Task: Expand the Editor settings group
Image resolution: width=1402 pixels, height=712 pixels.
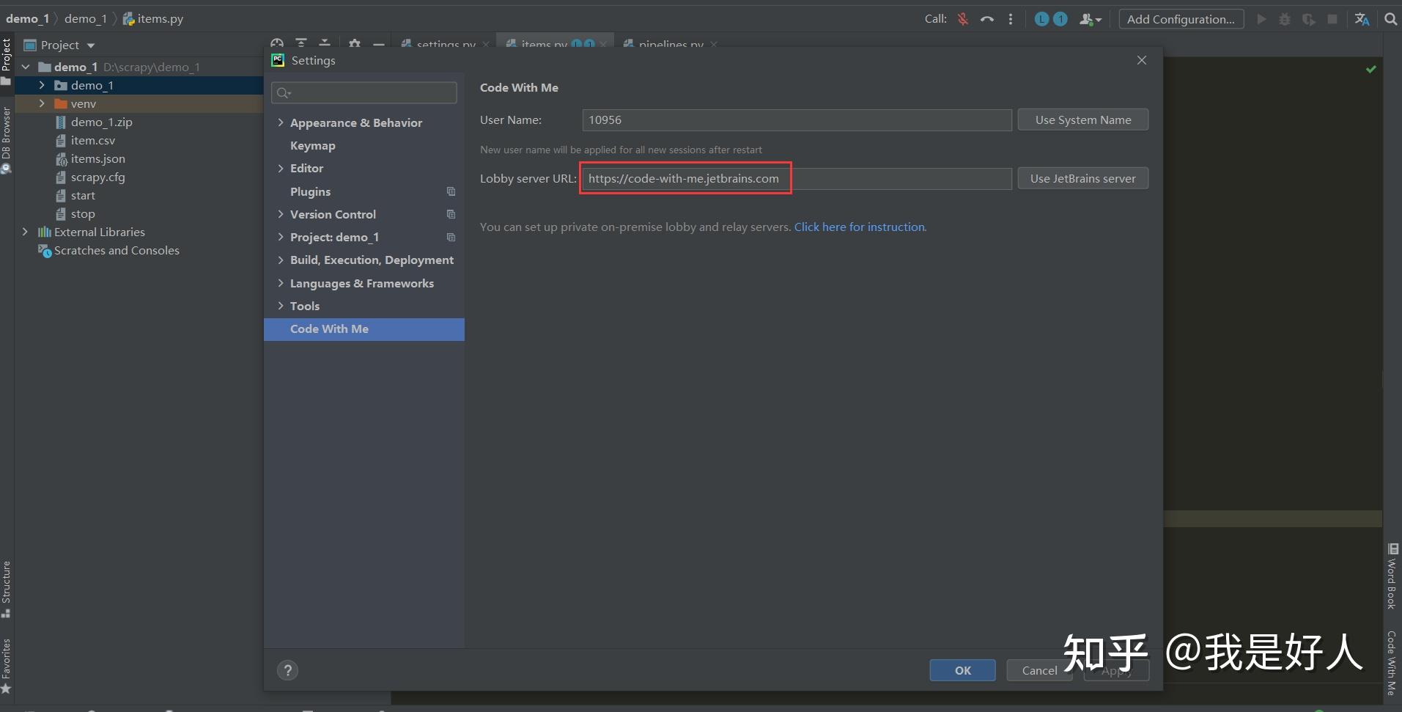Action: click(281, 168)
